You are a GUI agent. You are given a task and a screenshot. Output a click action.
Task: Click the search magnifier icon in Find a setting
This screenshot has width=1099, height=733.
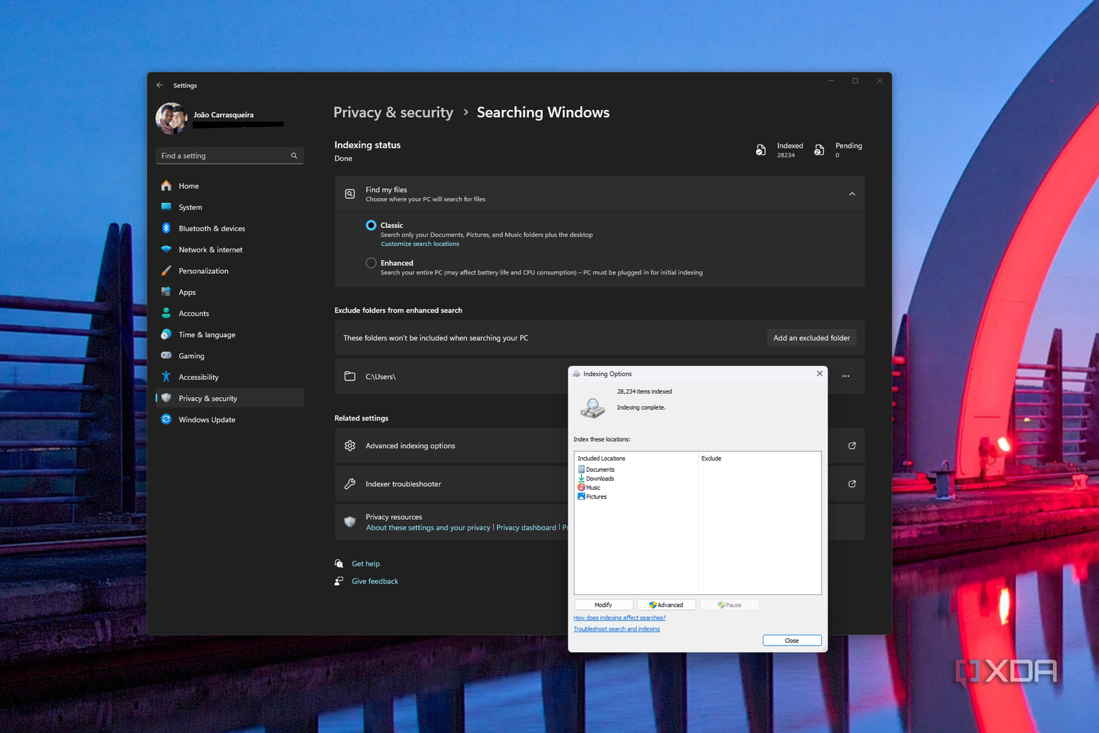tap(294, 155)
